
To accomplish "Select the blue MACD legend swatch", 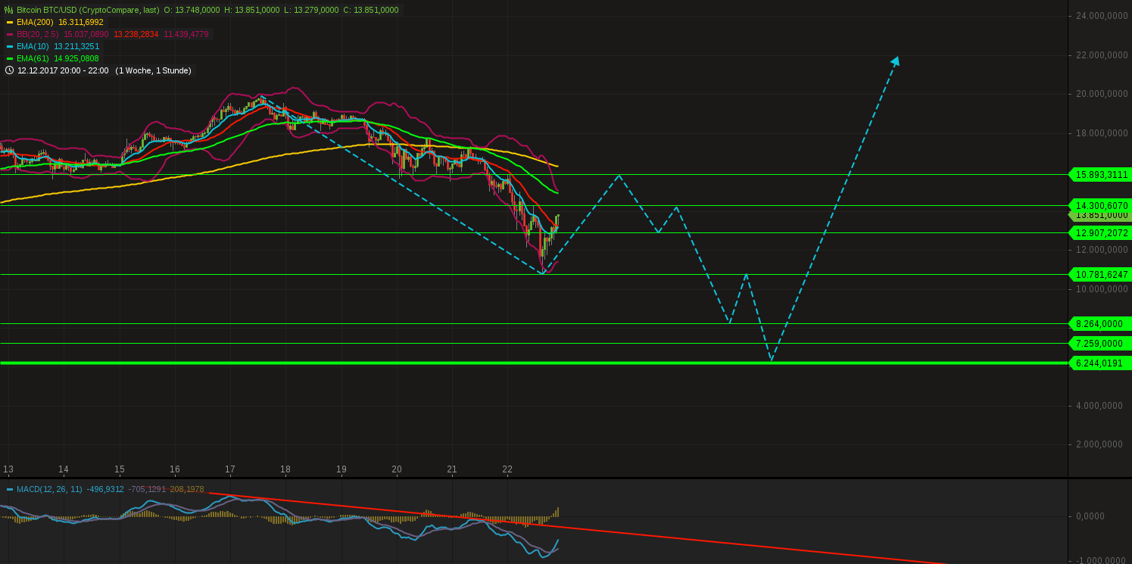I will click(10, 490).
